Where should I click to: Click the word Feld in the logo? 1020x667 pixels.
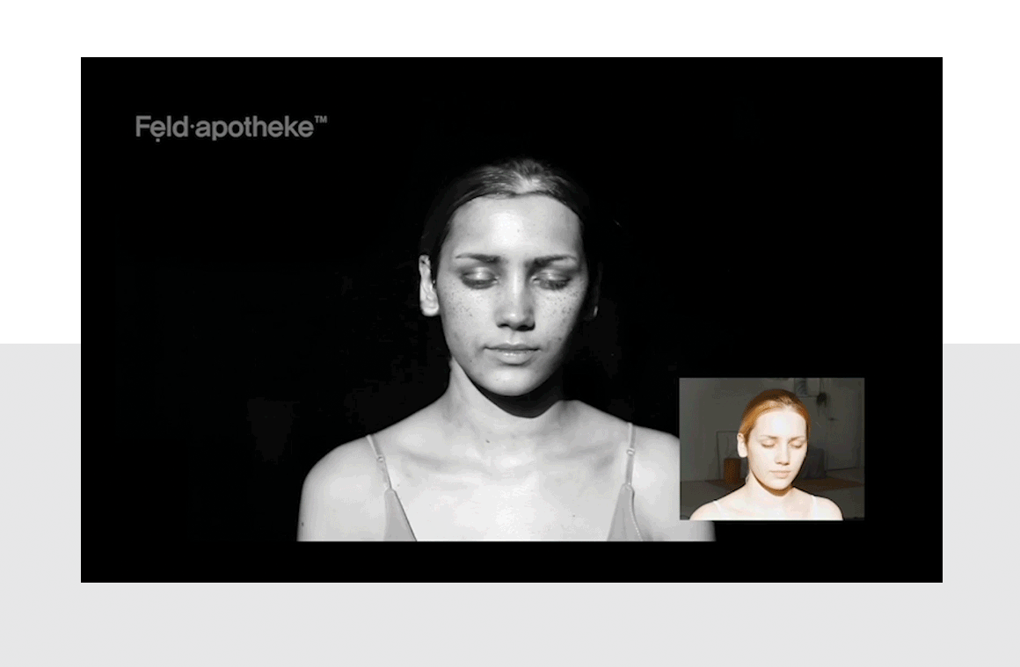pyautogui.click(x=162, y=127)
